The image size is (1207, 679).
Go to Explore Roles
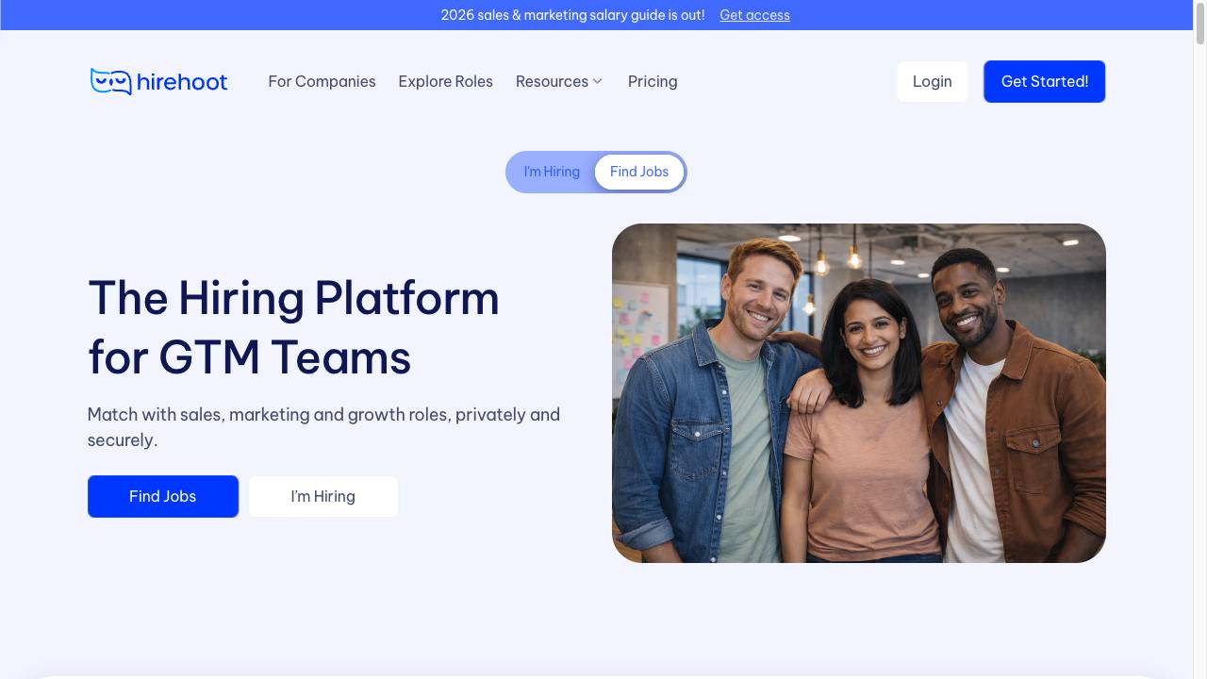445,81
